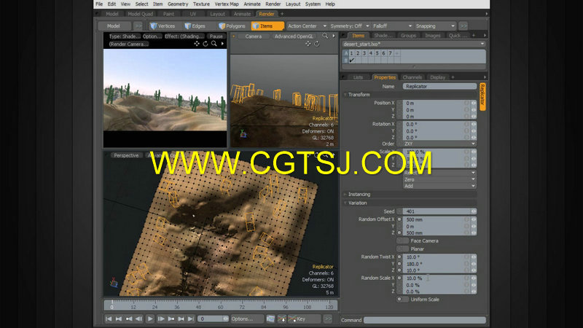
Task: Click zoom magnifier in render preview
Action: [214, 44]
